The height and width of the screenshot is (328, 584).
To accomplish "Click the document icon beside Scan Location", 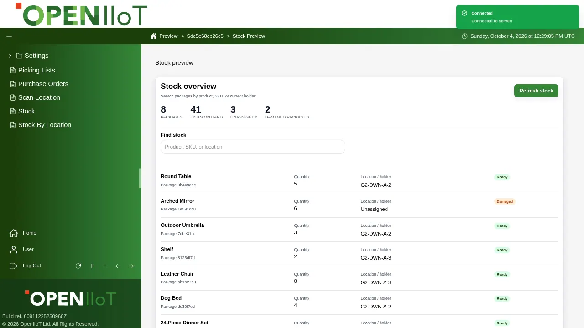I will tap(13, 97).
